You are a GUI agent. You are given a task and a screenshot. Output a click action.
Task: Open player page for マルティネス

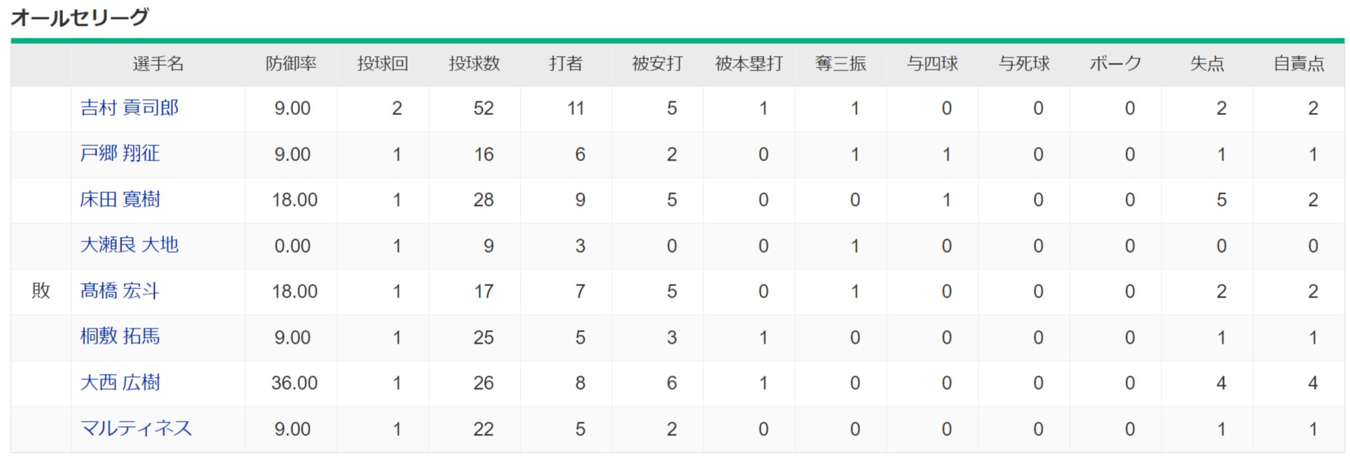(136, 428)
